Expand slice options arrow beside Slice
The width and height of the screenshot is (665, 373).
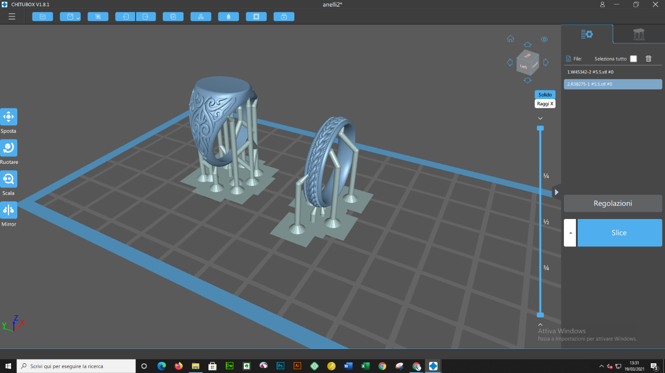570,233
